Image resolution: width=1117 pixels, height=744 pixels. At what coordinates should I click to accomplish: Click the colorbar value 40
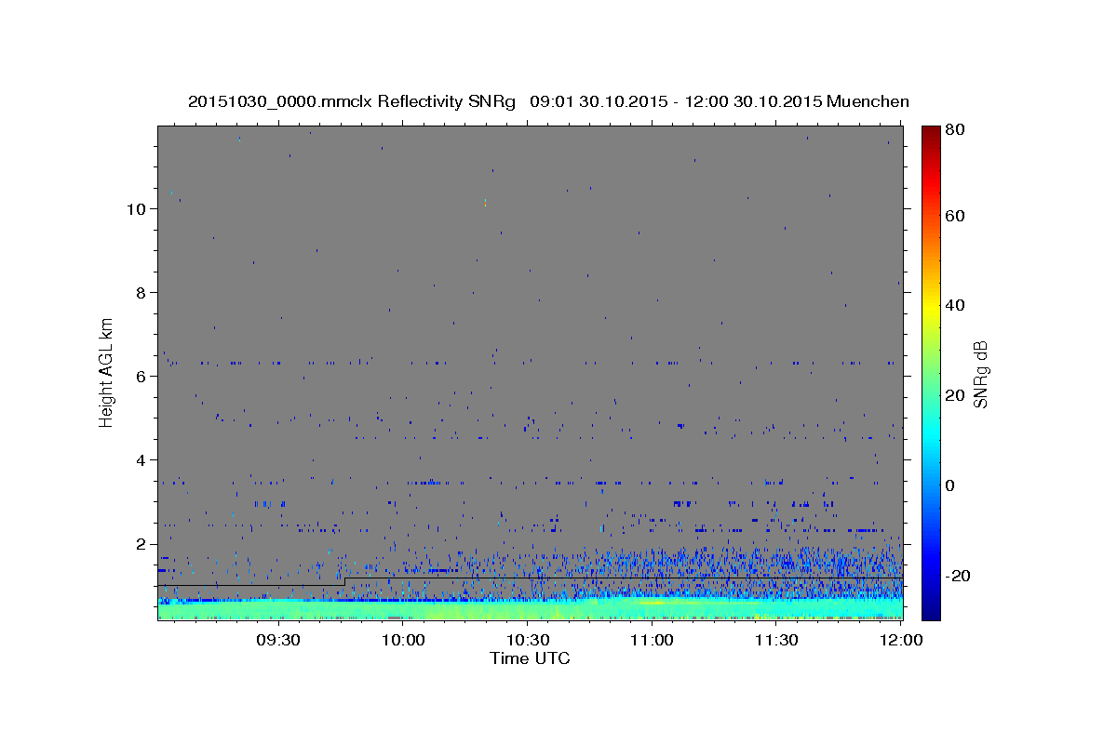coord(957,305)
